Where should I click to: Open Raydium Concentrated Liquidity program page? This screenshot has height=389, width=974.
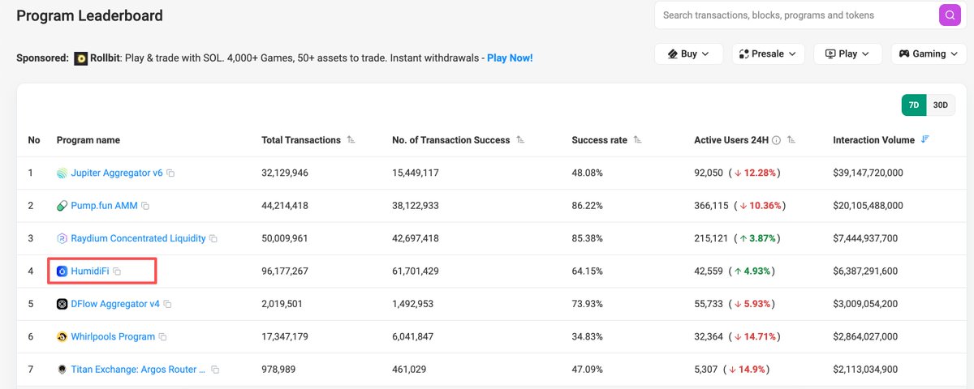[x=138, y=238]
